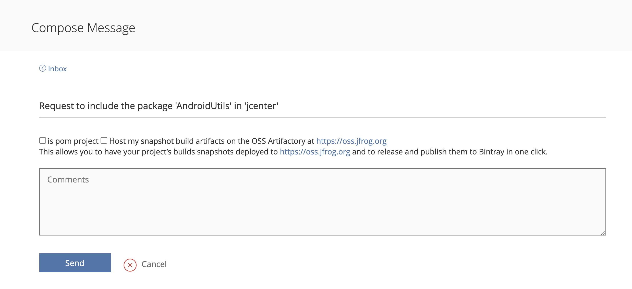Check the 'Host my snapshot build artifacts' box
Screen dimensions: 632x289
[104, 140]
